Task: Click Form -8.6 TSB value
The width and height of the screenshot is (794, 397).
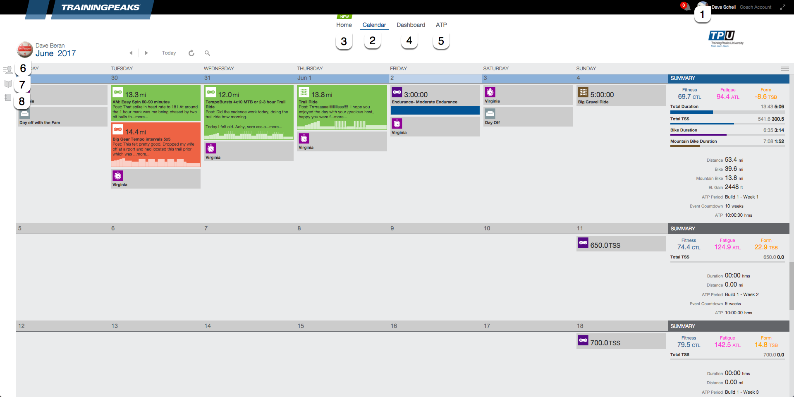Action: click(x=765, y=97)
